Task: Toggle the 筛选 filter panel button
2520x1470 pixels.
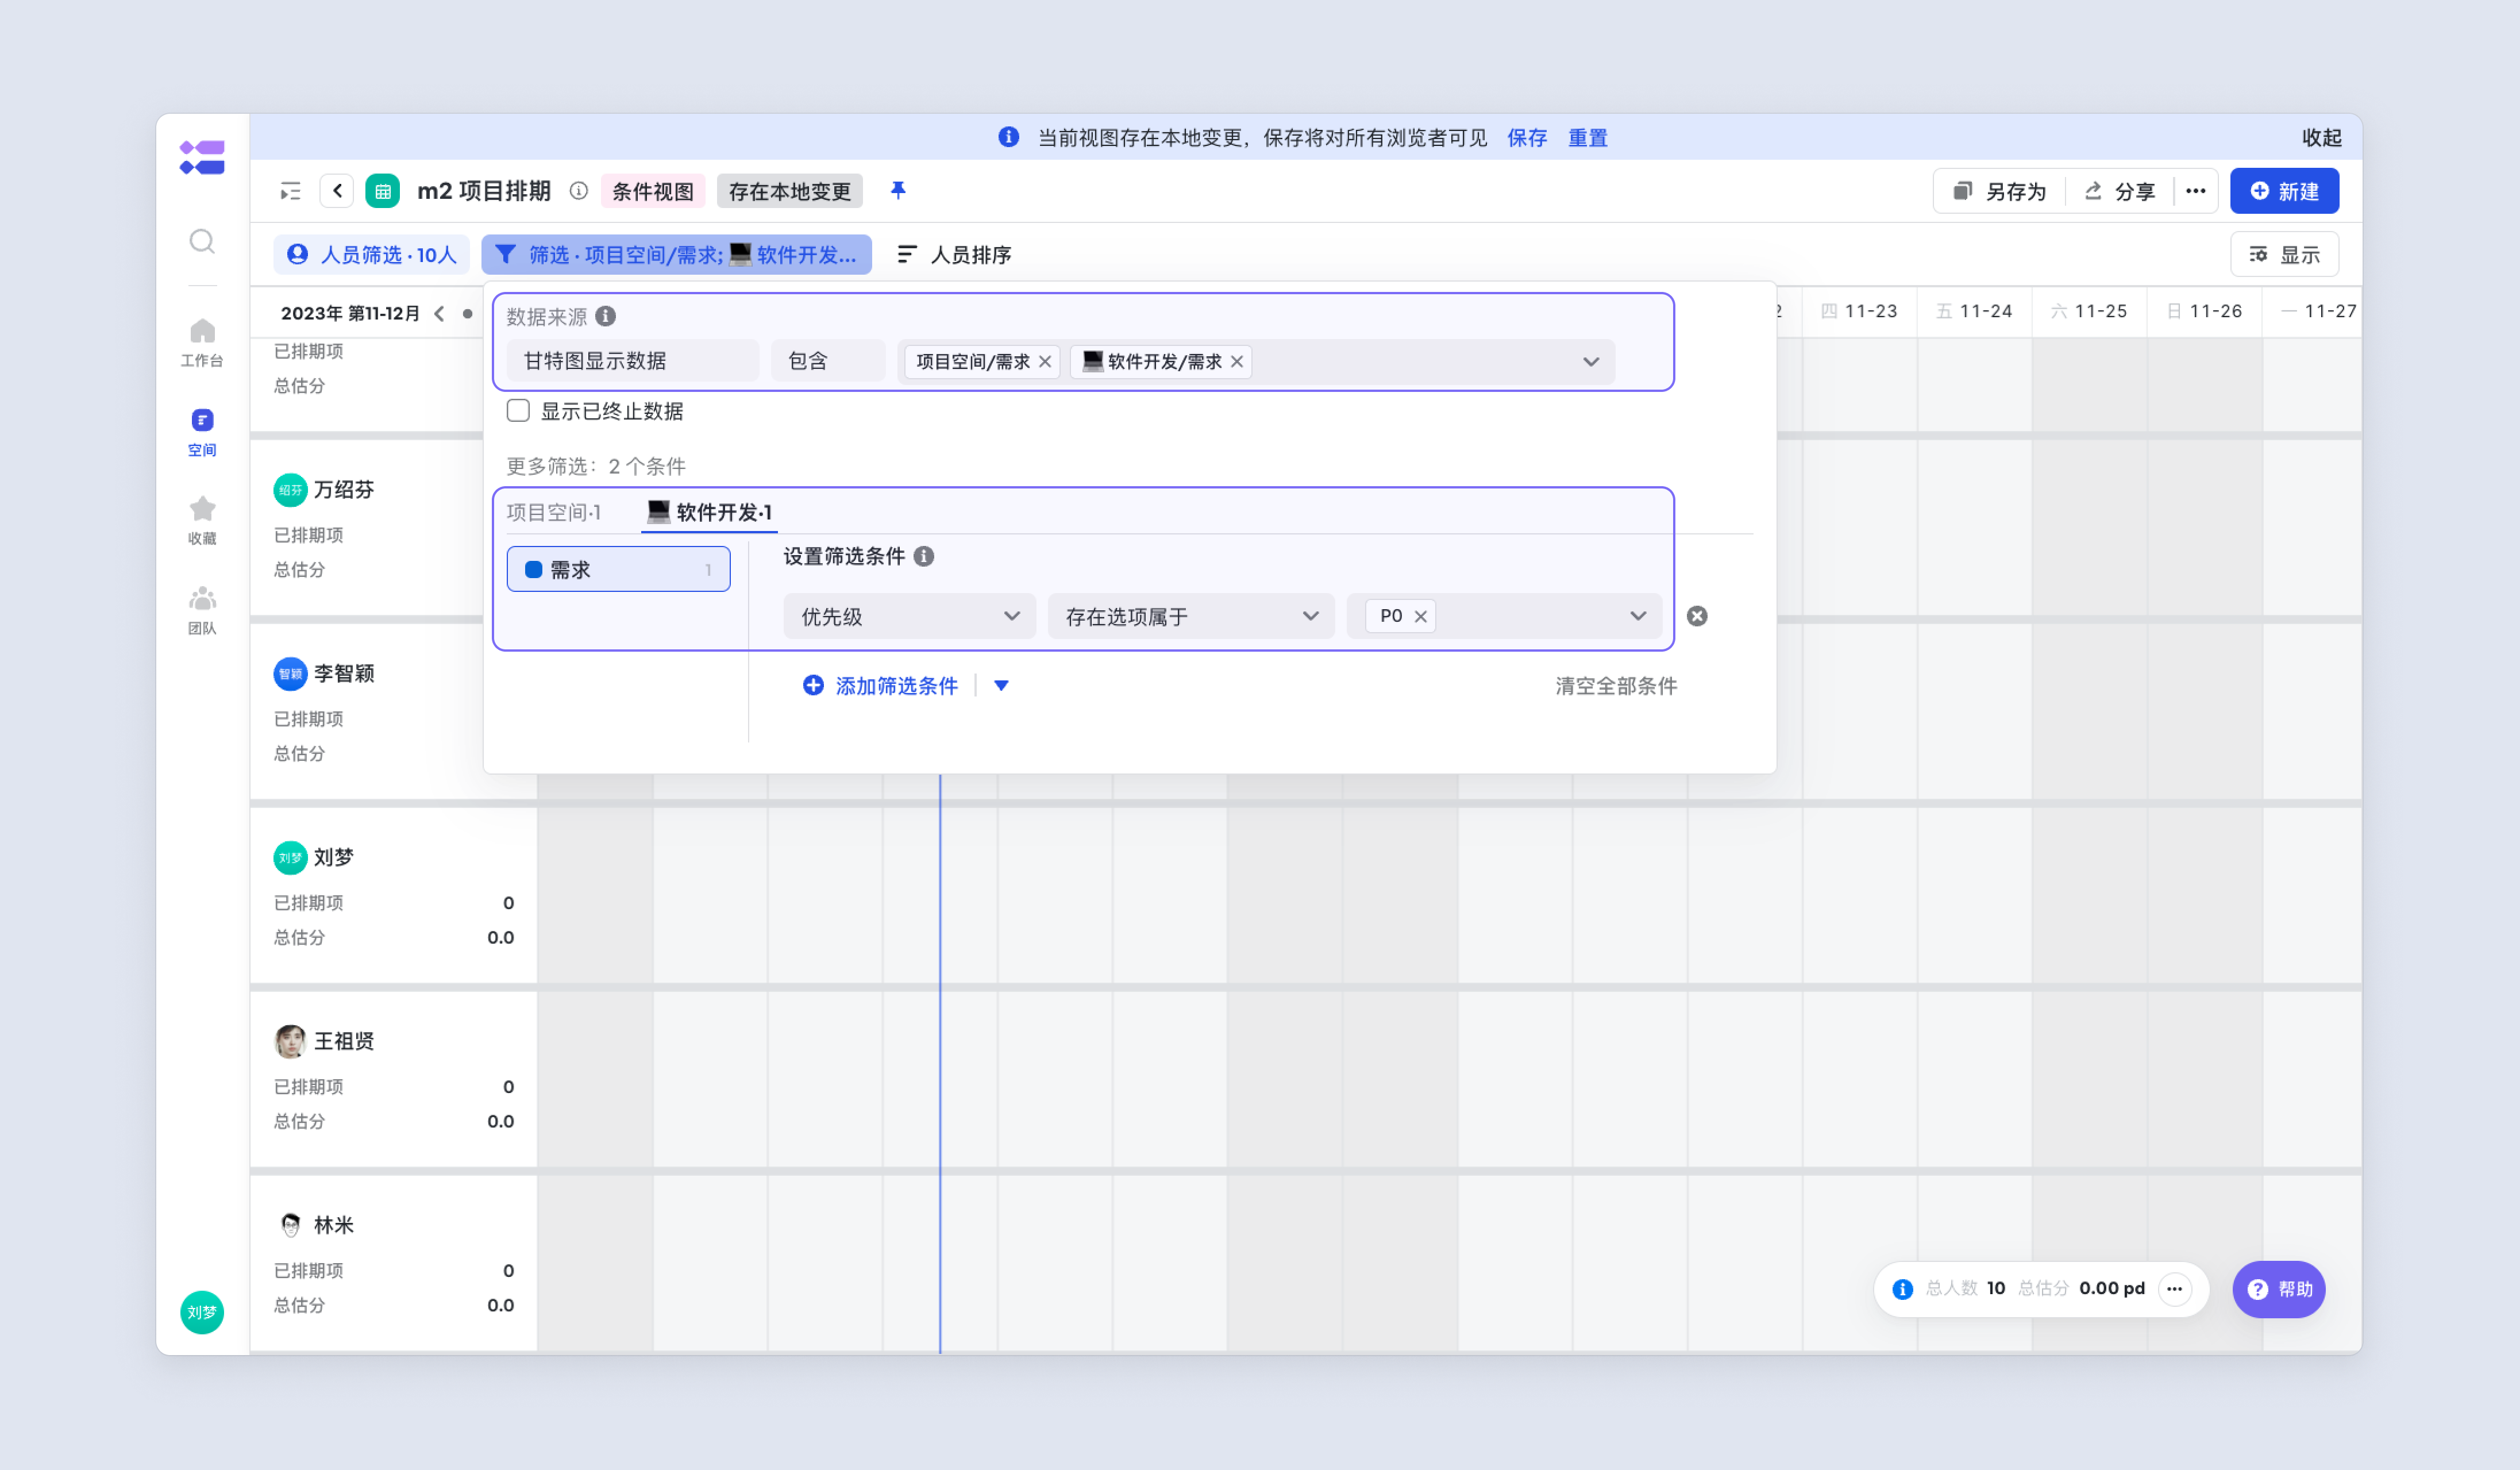Action: (676, 255)
